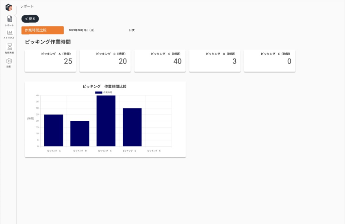Image resolution: width=345 pixels, height=224 pixels.
Task: Open the レポート sidebar icon
Action: click(x=10, y=19)
